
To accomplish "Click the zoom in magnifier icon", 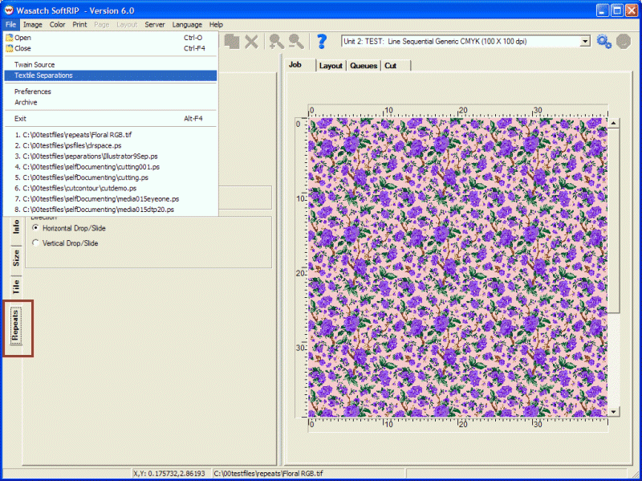I will 276,42.
